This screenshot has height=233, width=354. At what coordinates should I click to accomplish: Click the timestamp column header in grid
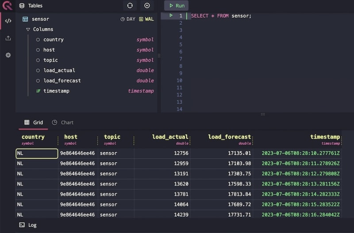point(325,137)
